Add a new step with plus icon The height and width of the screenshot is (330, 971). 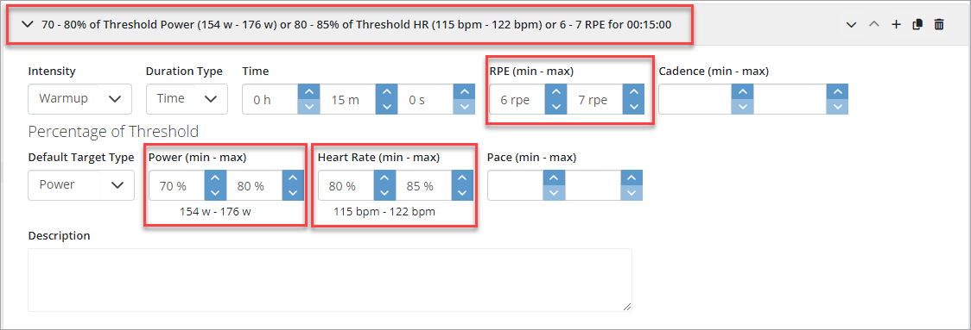(x=896, y=25)
